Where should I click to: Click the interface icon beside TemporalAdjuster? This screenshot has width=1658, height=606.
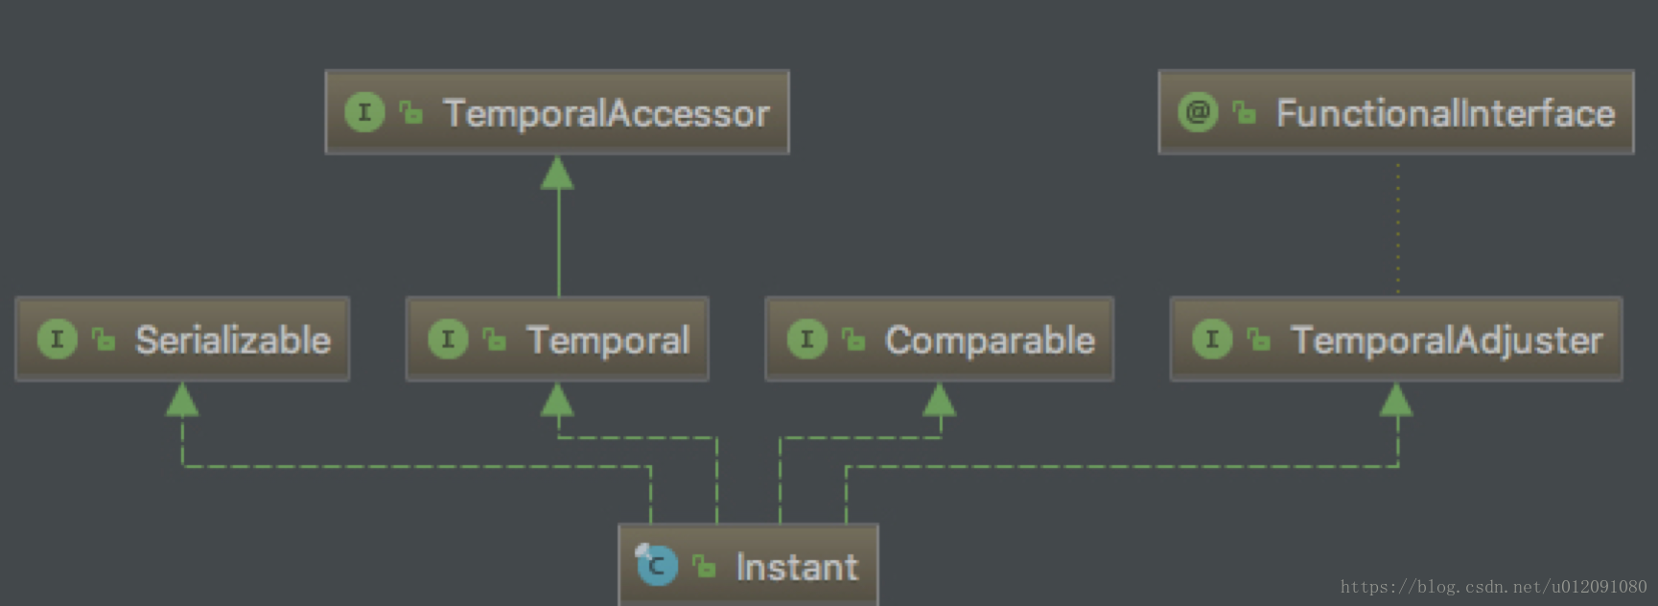[x=1212, y=339]
